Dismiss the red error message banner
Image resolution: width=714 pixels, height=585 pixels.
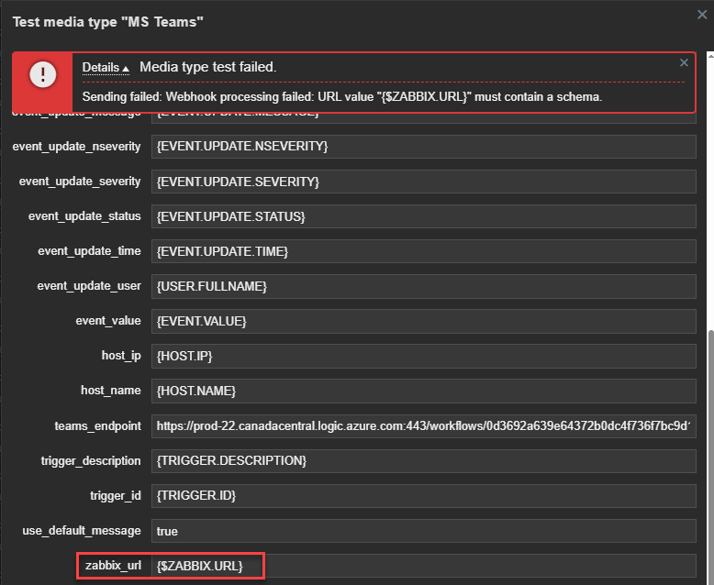coord(684,62)
